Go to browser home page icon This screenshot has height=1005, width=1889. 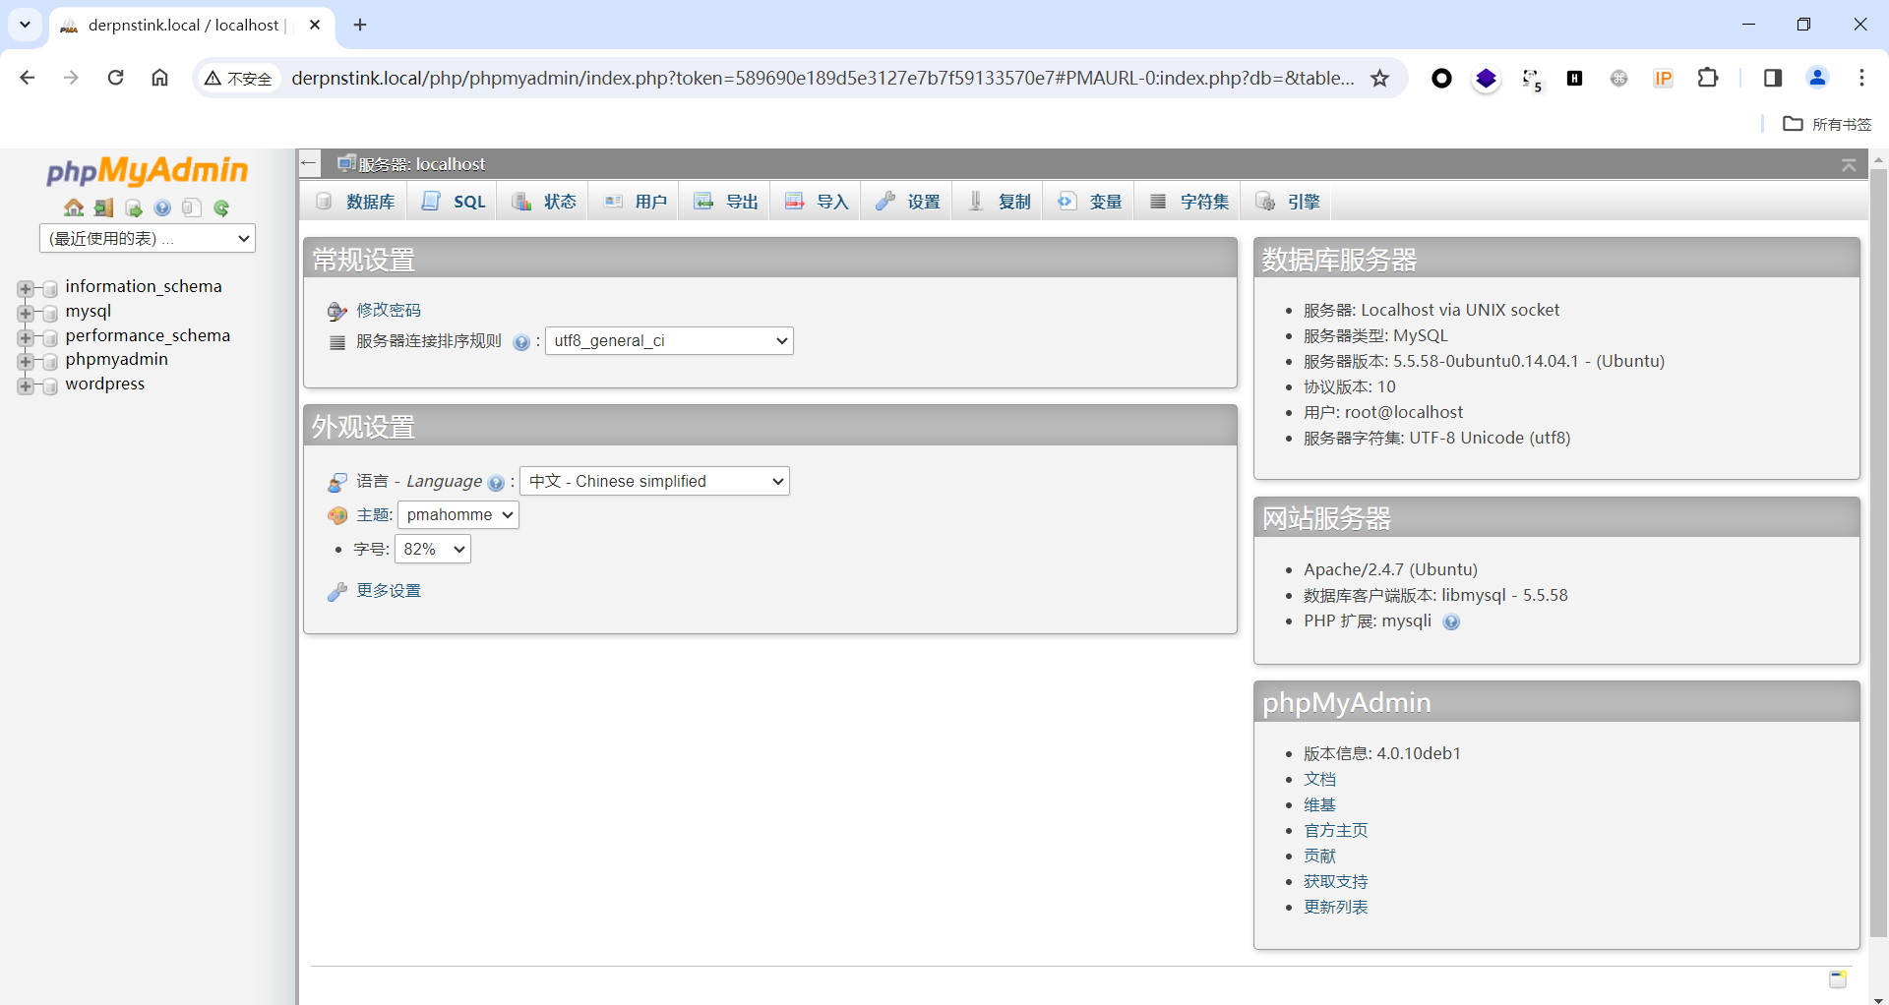pos(159,78)
